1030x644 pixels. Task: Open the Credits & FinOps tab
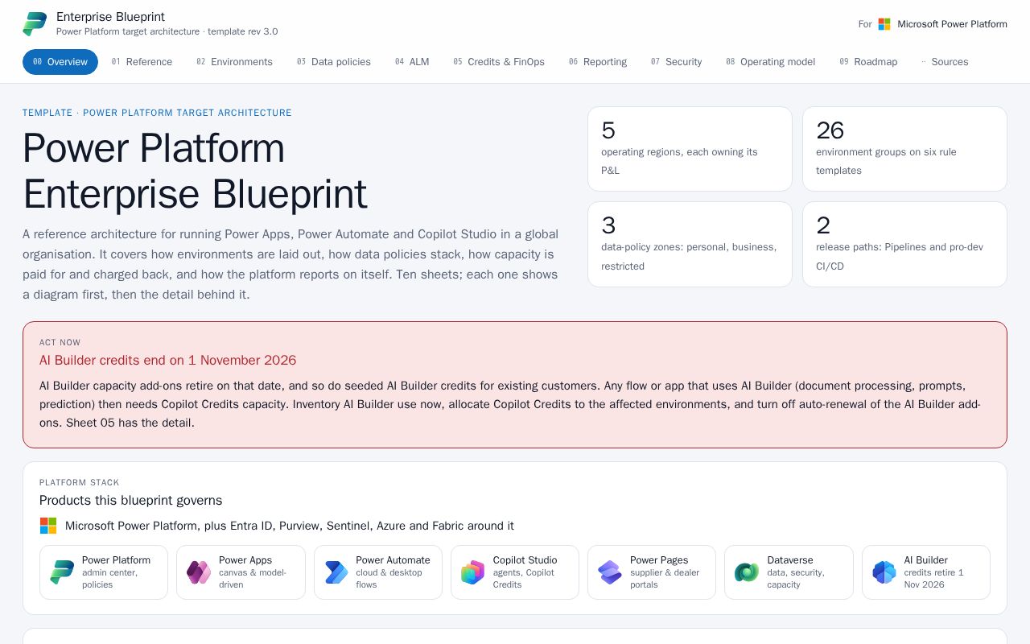[x=499, y=62]
